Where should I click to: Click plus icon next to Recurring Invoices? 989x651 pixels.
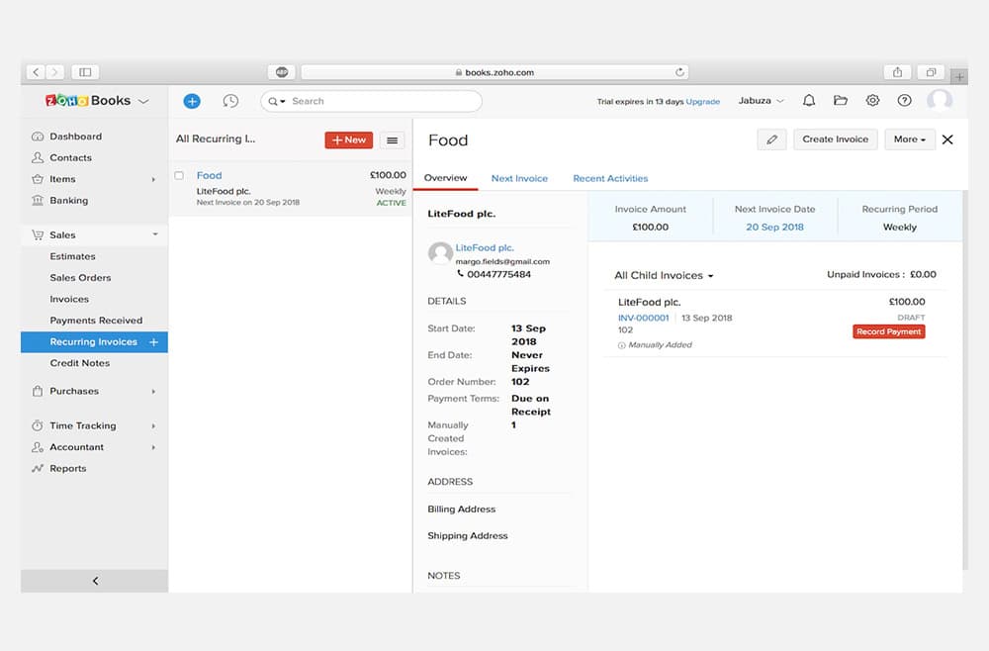[x=154, y=342]
